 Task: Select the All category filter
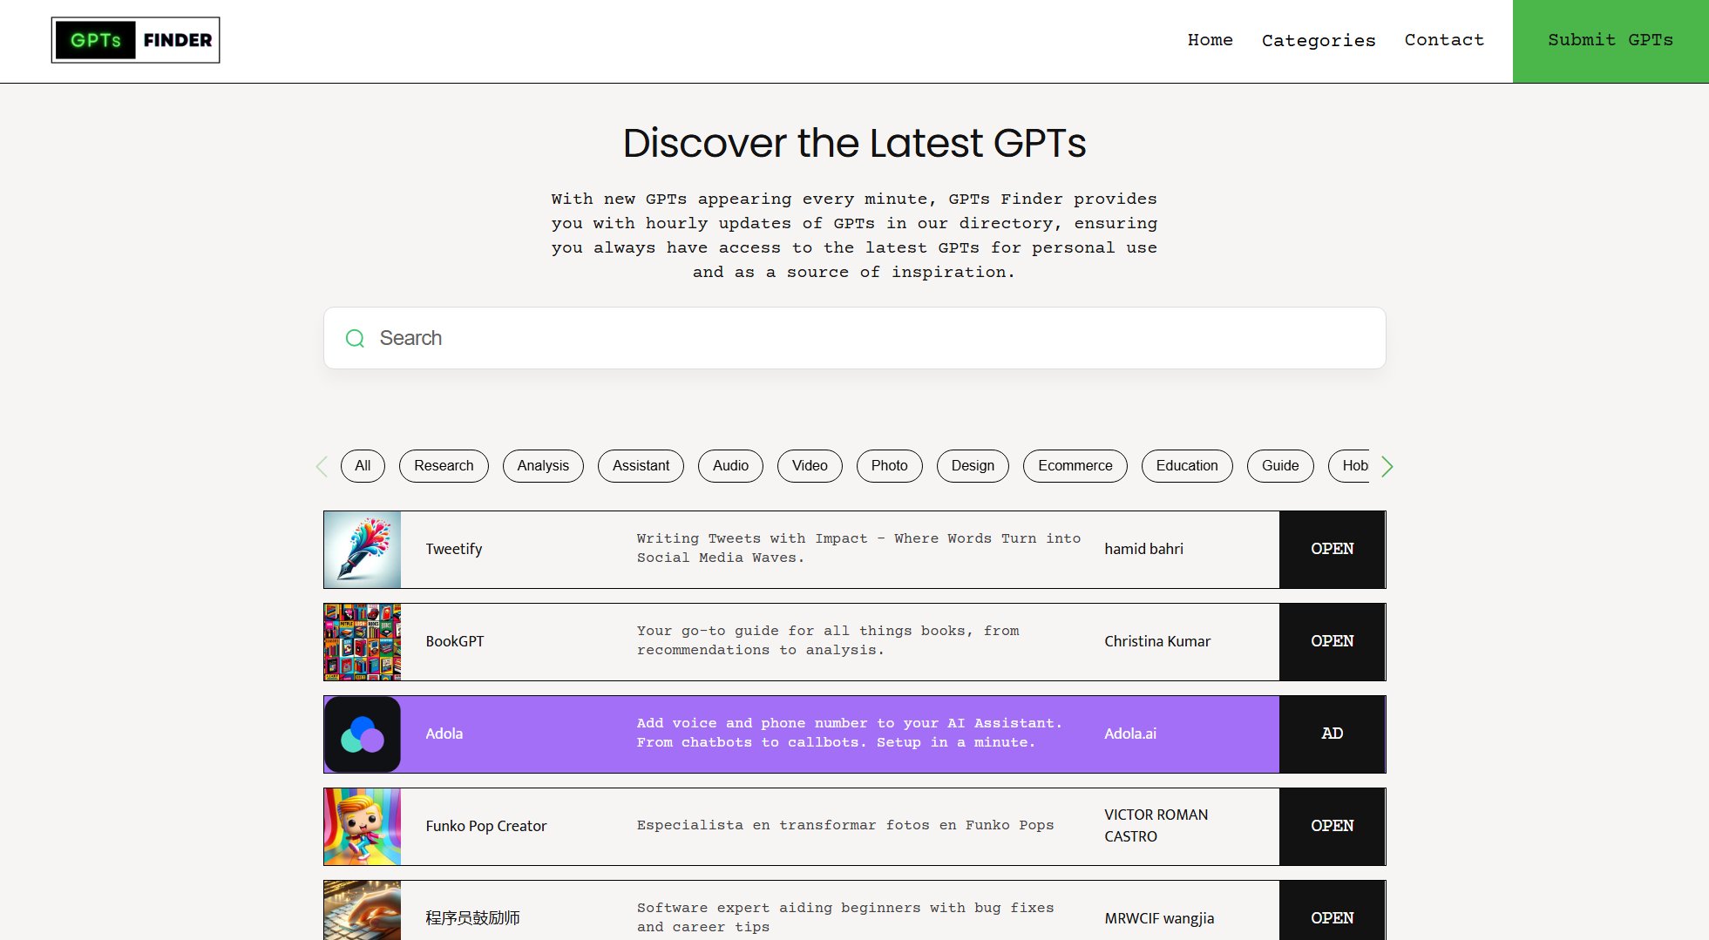point(363,466)
